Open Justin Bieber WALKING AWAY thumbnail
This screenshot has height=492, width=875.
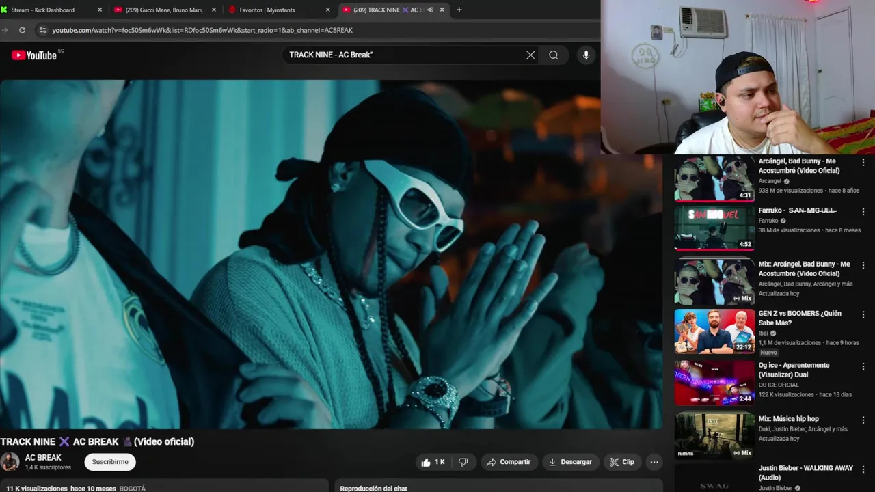point(714,478)
